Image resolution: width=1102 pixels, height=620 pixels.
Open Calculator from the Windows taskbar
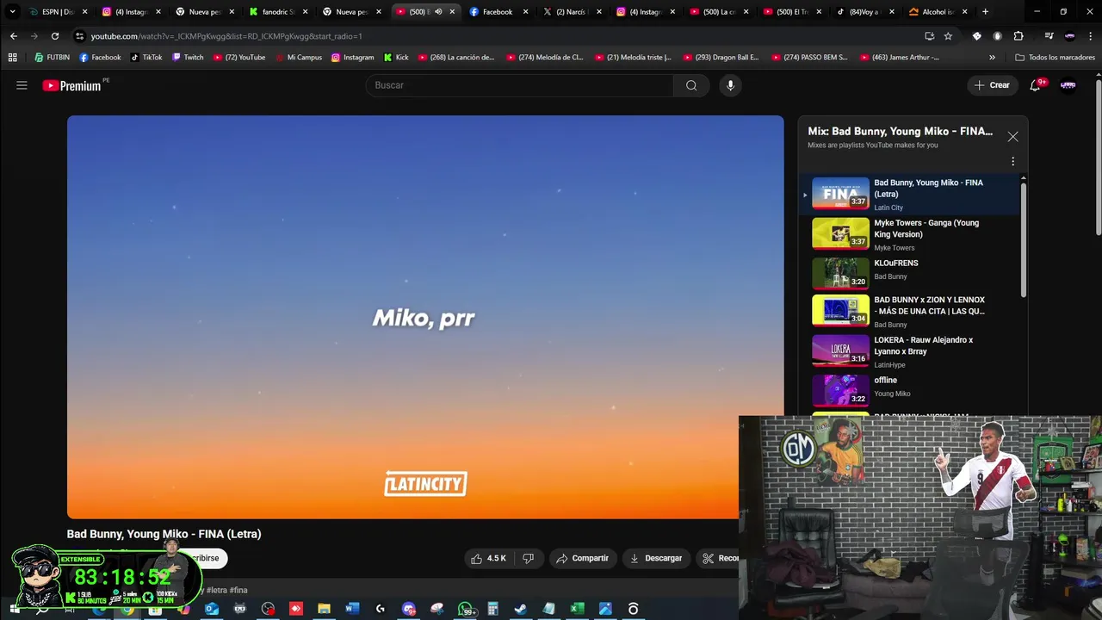(x=492, y=609)
